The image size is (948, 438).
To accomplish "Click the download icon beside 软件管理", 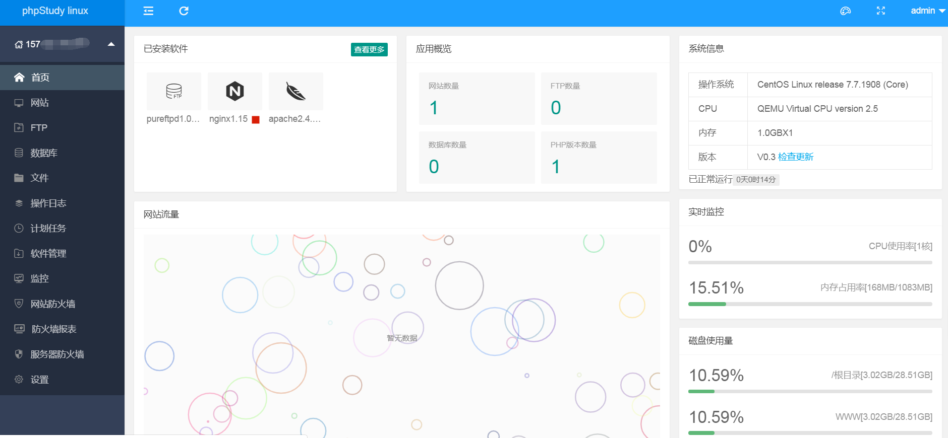I will click(x=19, y=254).
